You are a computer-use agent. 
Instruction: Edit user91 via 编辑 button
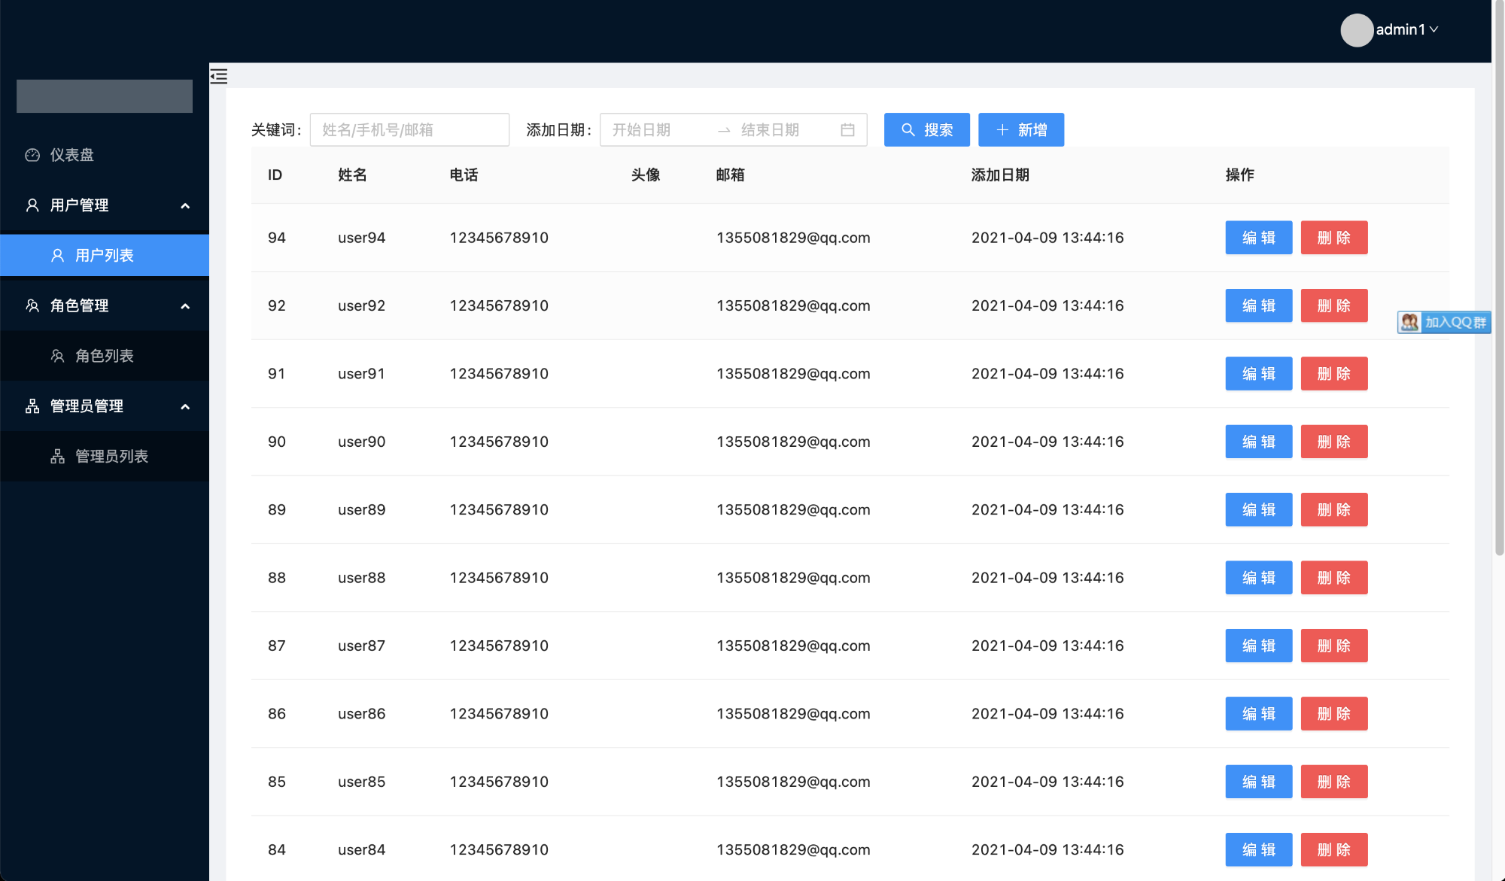tap(1258, 374)
